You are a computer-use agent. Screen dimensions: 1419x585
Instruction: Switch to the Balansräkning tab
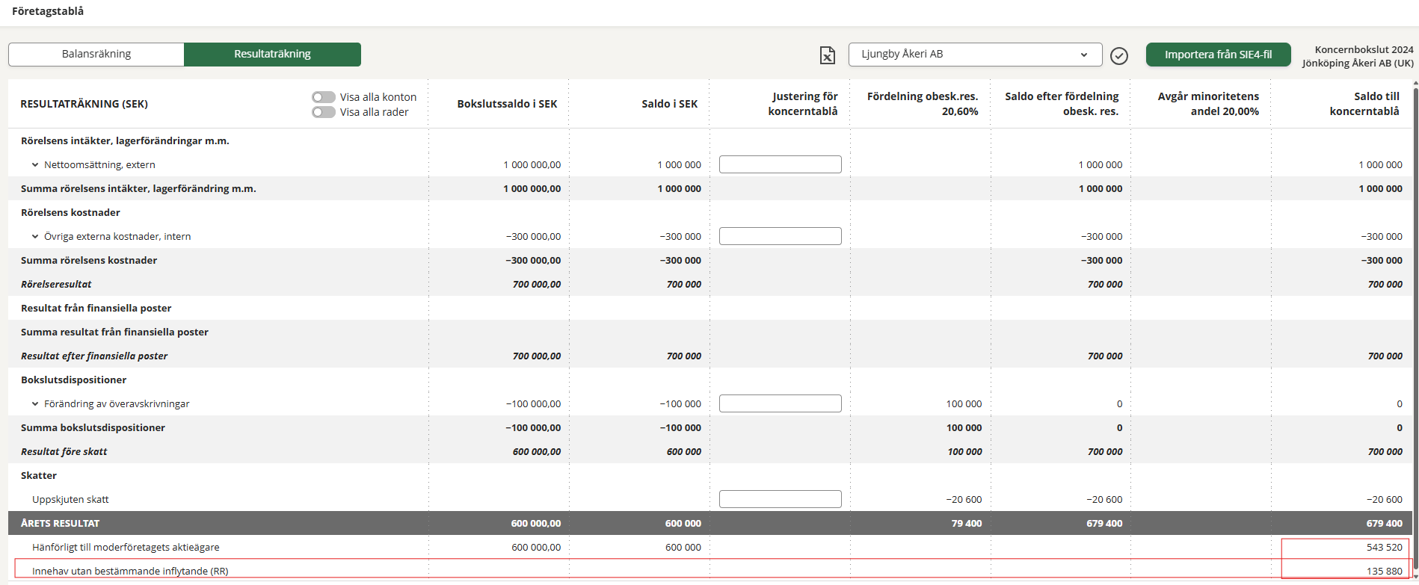(x=96, y=55)
